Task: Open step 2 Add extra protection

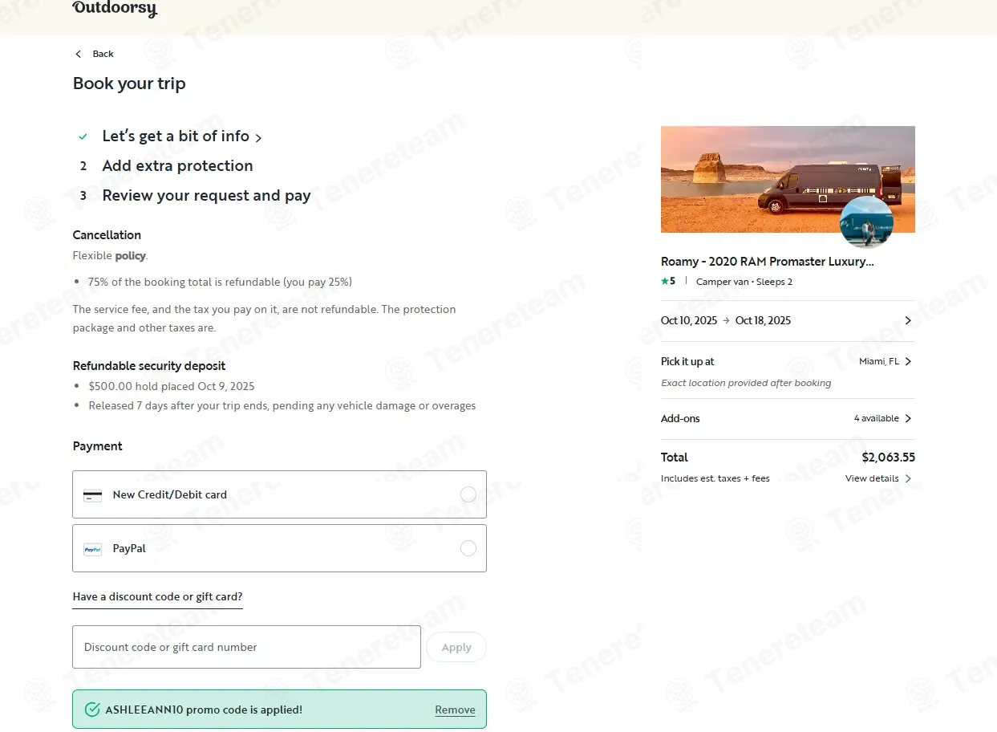Action: click(x=177, y=166)
